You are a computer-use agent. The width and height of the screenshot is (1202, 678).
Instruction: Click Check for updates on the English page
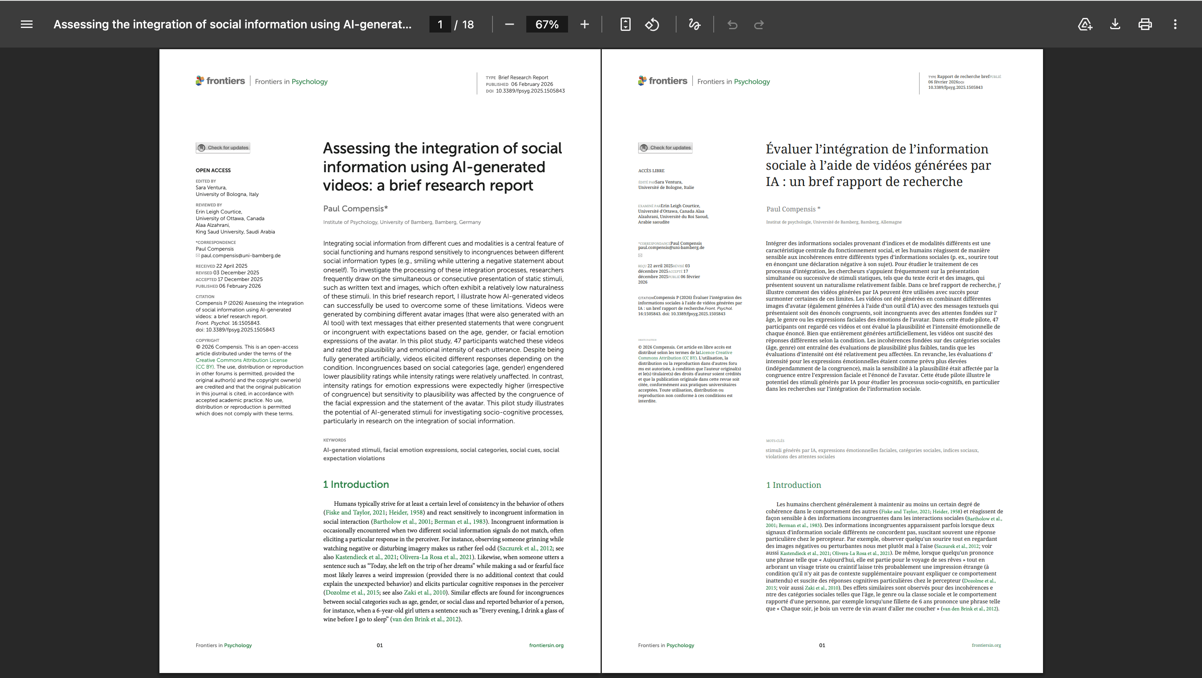[223, 148]
